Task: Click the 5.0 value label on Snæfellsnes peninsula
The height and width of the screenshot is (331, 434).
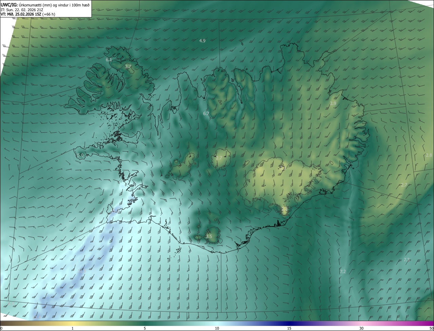Action: [80, 155]
